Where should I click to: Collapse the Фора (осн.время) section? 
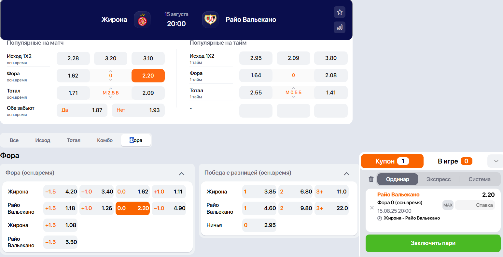point(182,174)
